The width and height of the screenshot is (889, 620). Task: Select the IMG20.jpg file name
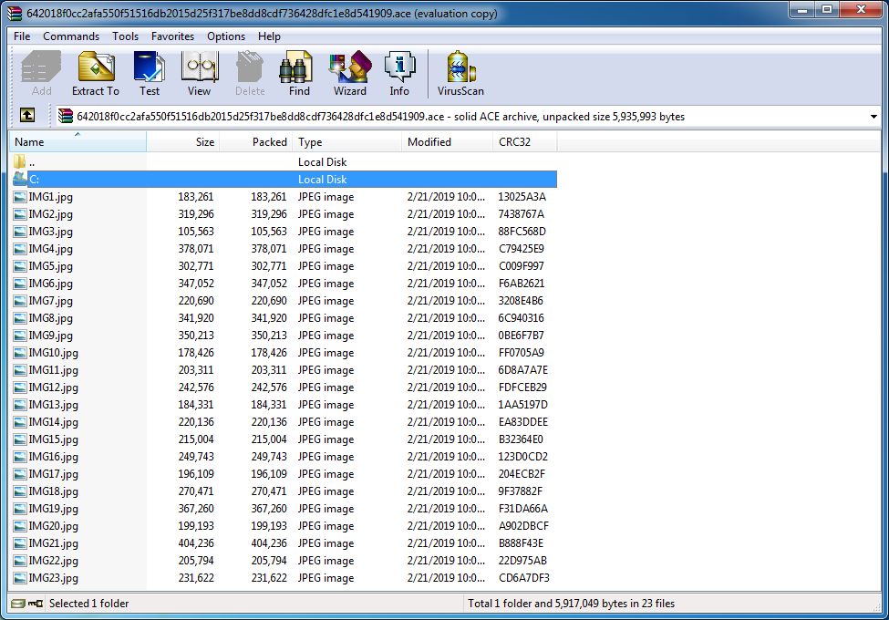point(53,526)
